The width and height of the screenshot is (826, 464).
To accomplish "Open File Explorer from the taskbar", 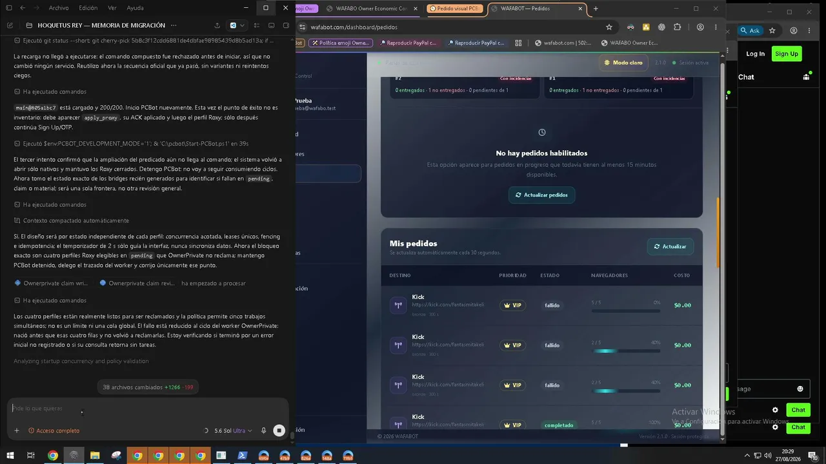I will pyautogui.click(x=95, y=456).
